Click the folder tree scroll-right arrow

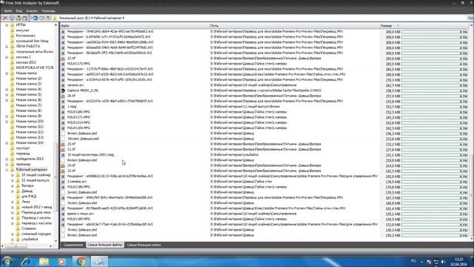tap(50, 246)
